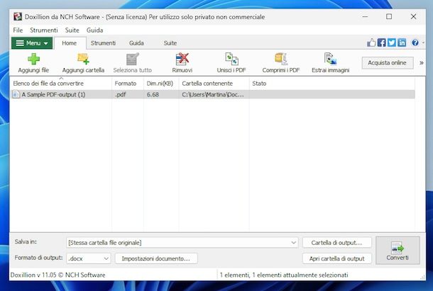Click the Aggiungi cartella folder icon
The height and width of the screenshot is (291, 433).
pos(83,59)
